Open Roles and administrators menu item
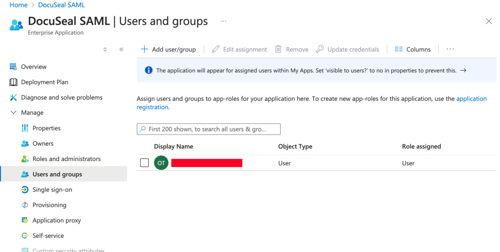The height and width of the screenshot is (252, 500). click(x=66, y=159)
